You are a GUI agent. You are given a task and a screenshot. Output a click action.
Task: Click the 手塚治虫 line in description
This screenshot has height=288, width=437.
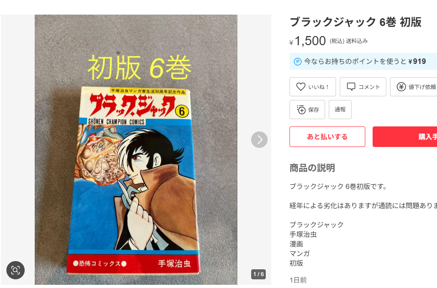303,234
